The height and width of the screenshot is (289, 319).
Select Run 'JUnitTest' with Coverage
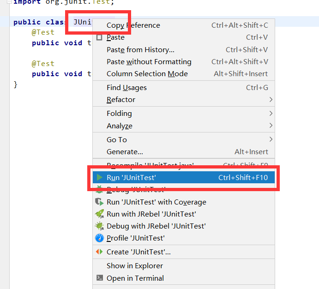click(184, 202)
